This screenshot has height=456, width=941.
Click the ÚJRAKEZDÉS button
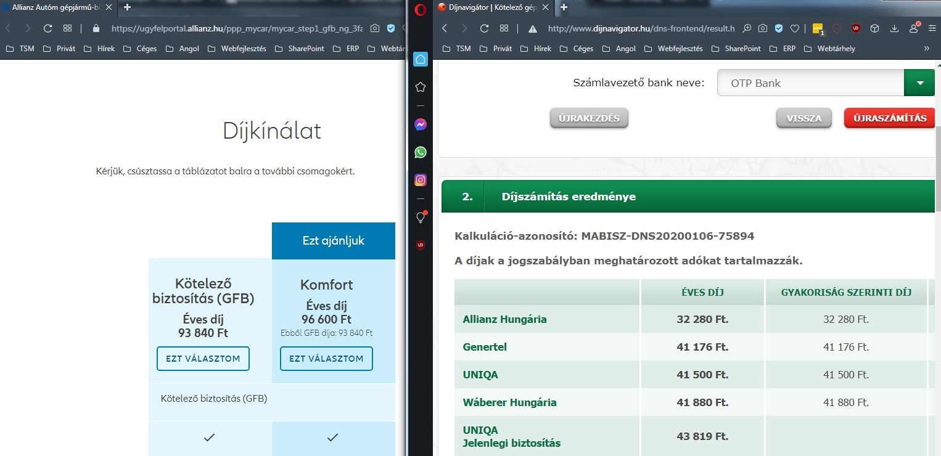589,118
